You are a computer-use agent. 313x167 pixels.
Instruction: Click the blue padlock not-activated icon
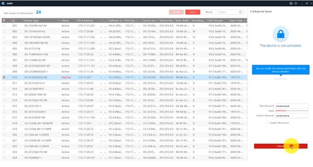[281, 34]
